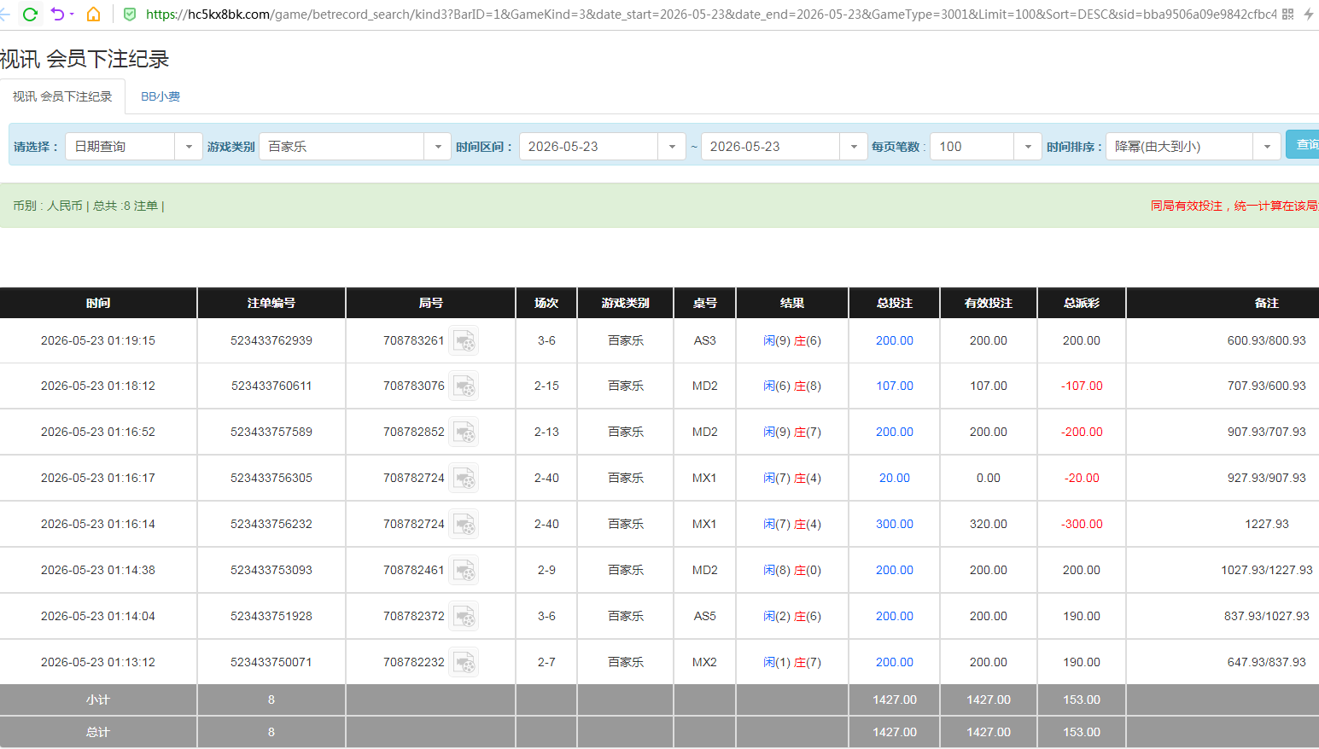Viewport: 1319px width, 749px height.
Task: Click total bet link 20.00
Action: coord(894,479)
